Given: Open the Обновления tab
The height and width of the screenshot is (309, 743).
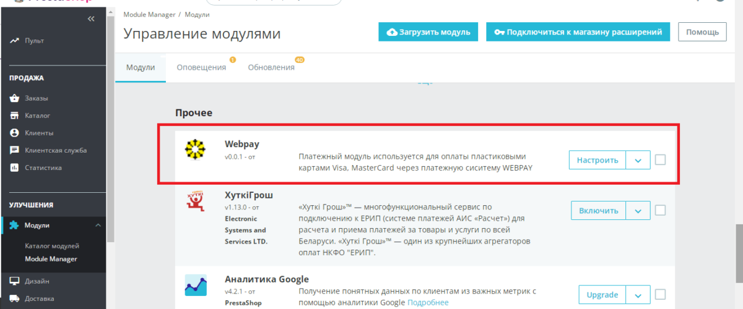Looking at the screenshot, I should [271, 67].
